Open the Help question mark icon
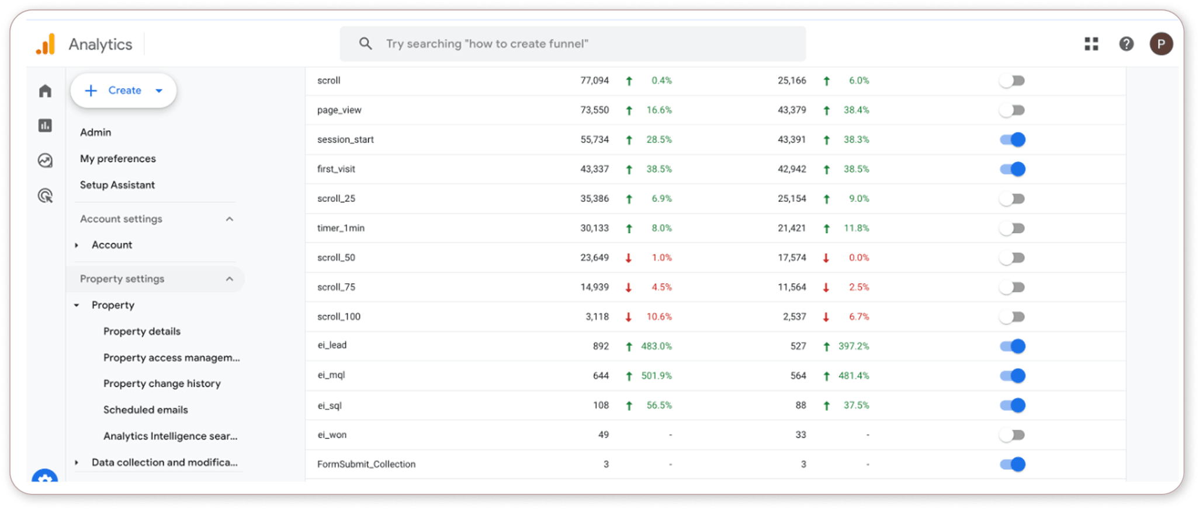This screenshot has width=1199, height=509. coord(1126,44)
